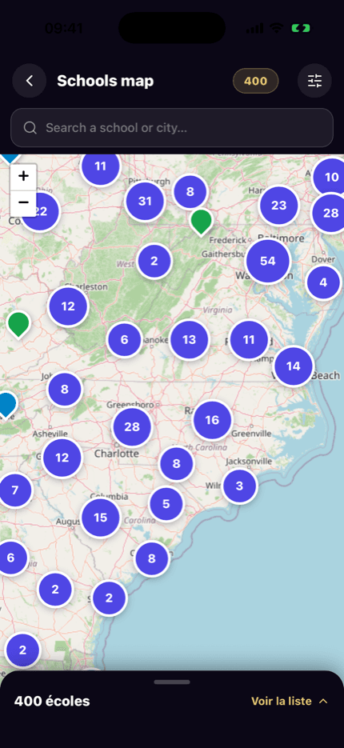This screenshot has width=344, height=748.
Task: Open the 15 schools cluster near Columbia
Action: coord(100,518)
